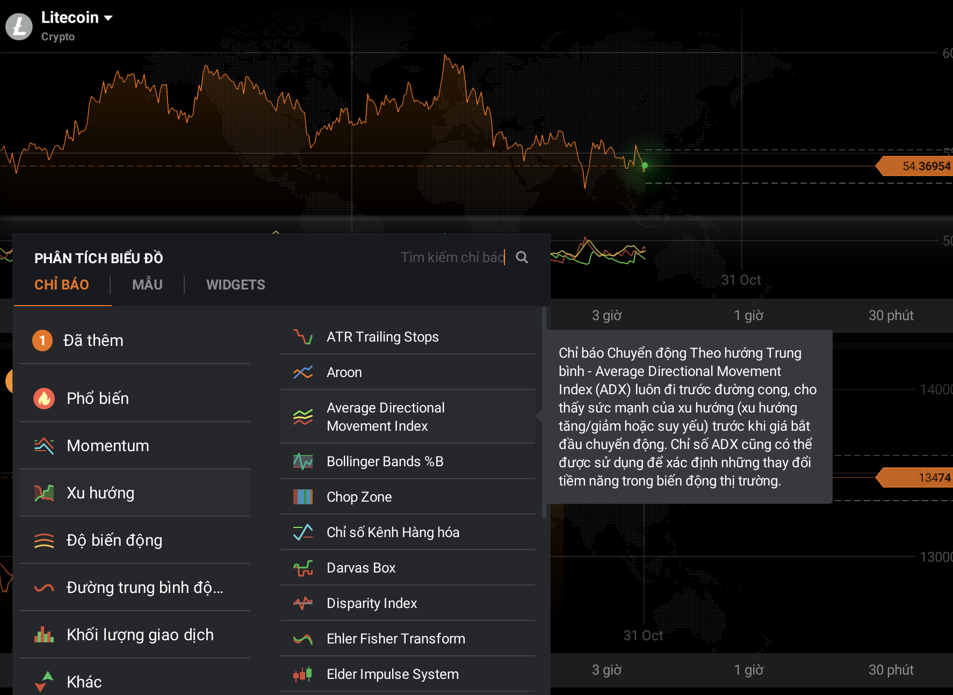The image size is (953, 695).
Task: Click the Aroon indicator icon
Action: pyautogui.click(x=303, y=372)
